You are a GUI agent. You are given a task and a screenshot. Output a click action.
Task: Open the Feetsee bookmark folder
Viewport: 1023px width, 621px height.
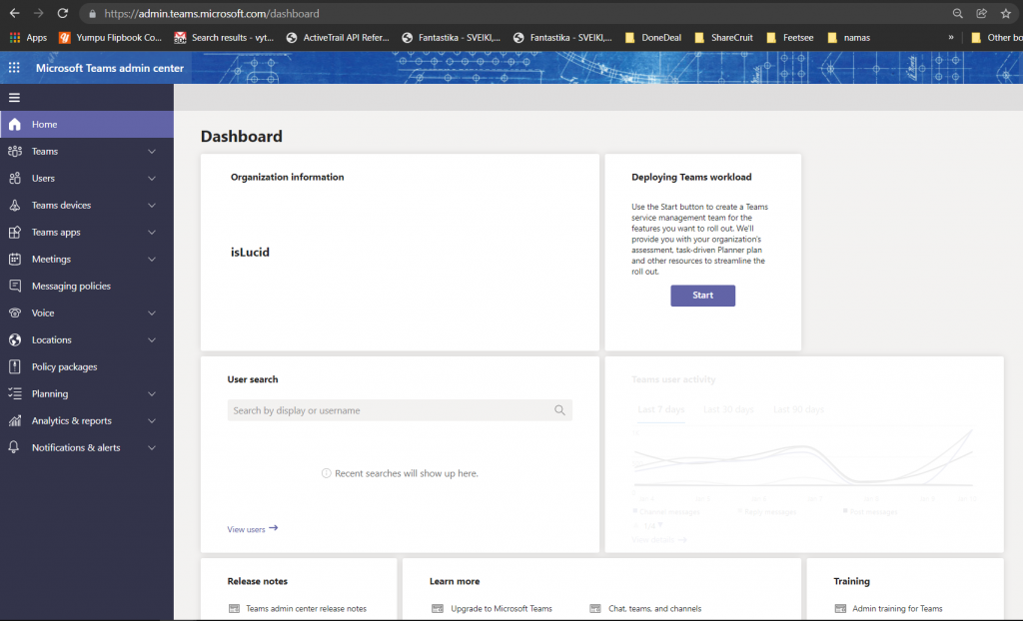pyautogui.click(x=790, y=38)
